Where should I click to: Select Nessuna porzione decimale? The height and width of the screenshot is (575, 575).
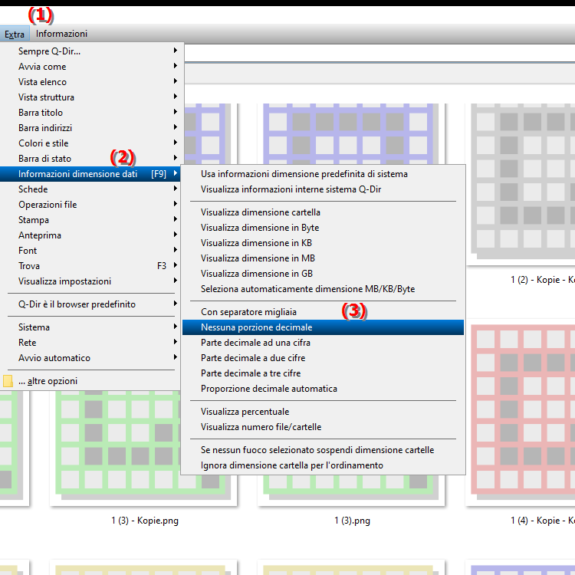click(323, 327)
